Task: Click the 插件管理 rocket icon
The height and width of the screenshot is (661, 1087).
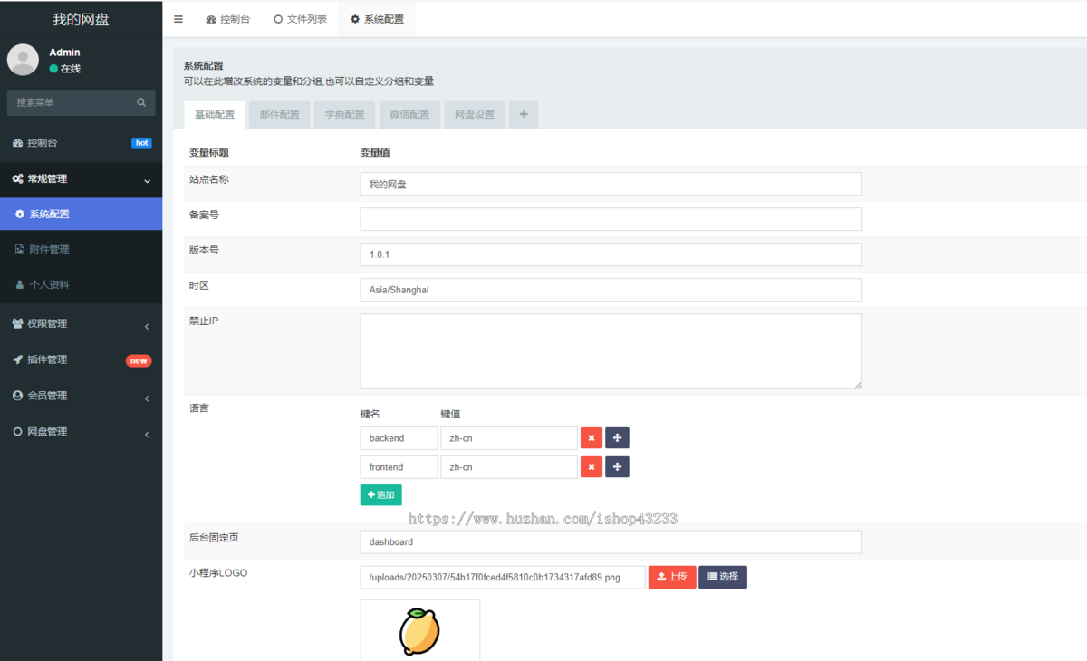Action: (17, 359)
